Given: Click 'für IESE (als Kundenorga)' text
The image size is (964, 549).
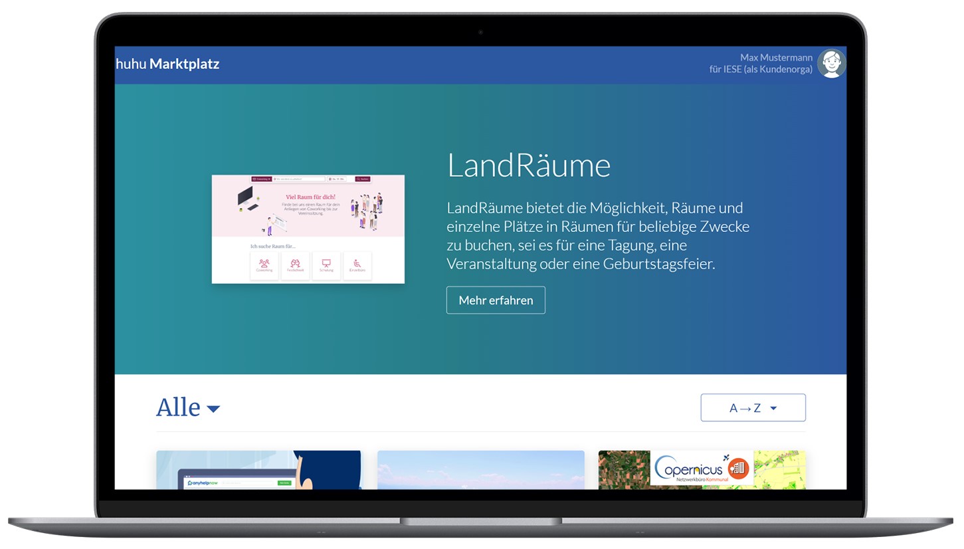Looking at the screenshot, I should (x=761, y=69).
